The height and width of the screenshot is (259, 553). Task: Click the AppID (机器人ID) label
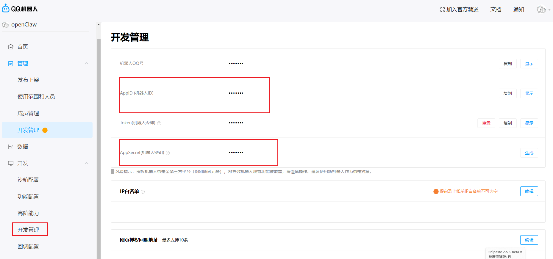click(x=137, y=93)
